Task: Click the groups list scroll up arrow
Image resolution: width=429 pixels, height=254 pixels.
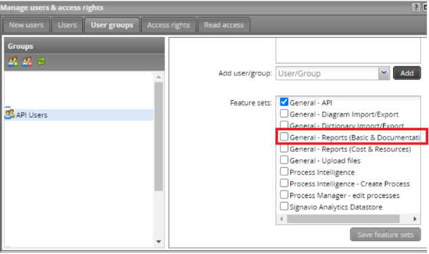Action: (x=159, y=77)
